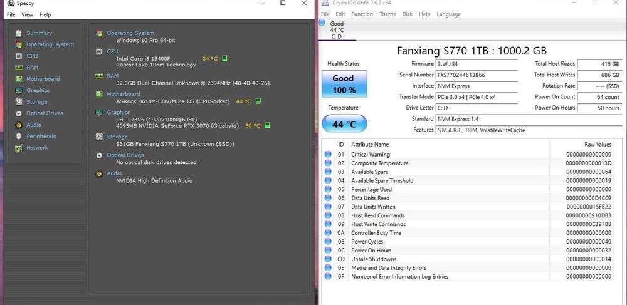Click the green temperature icon beside CPU 34 °C
The image size is (627, 305).
point(224,59)
